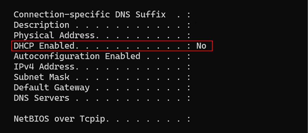Select the Default Gateway text
The width and height of the screenshot is (308, 133).
coord(52,88)
